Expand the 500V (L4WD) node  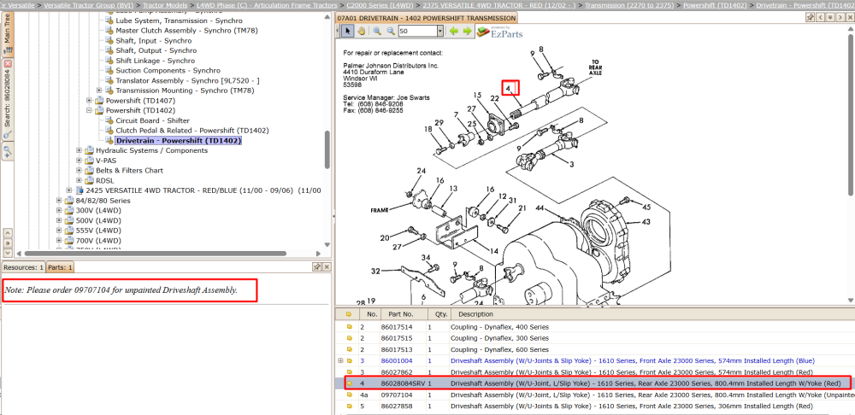tap(60, 220)
